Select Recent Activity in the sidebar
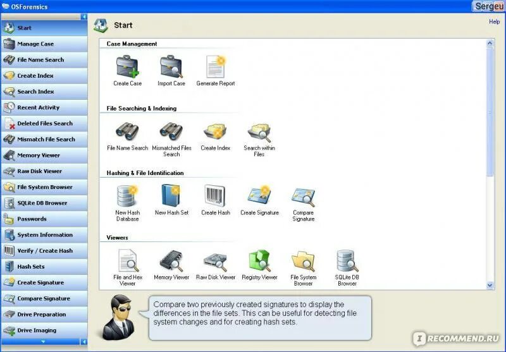The image size is (506, 352). point(44,107)
